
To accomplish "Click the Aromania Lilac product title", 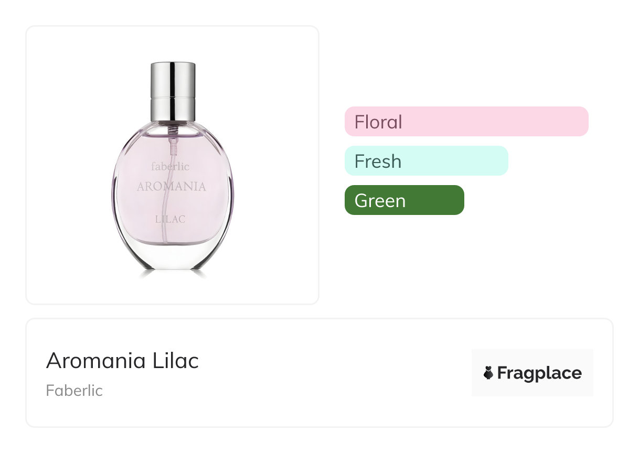I will coord(122,361).
